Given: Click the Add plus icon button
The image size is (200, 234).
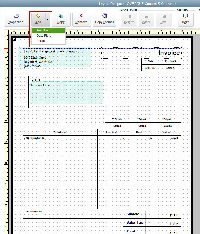Looking at the screenshot, I should click(x=38, y=20).
